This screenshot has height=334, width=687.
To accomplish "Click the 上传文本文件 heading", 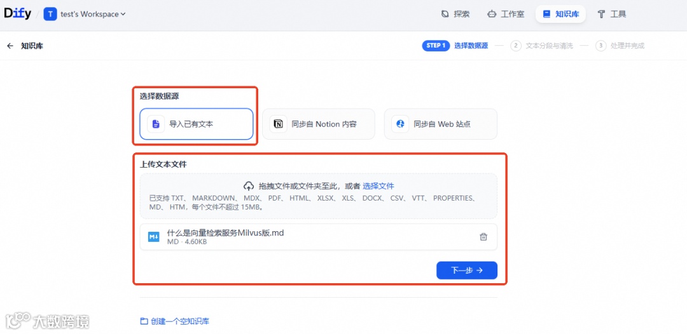I will tap(163, 164).
